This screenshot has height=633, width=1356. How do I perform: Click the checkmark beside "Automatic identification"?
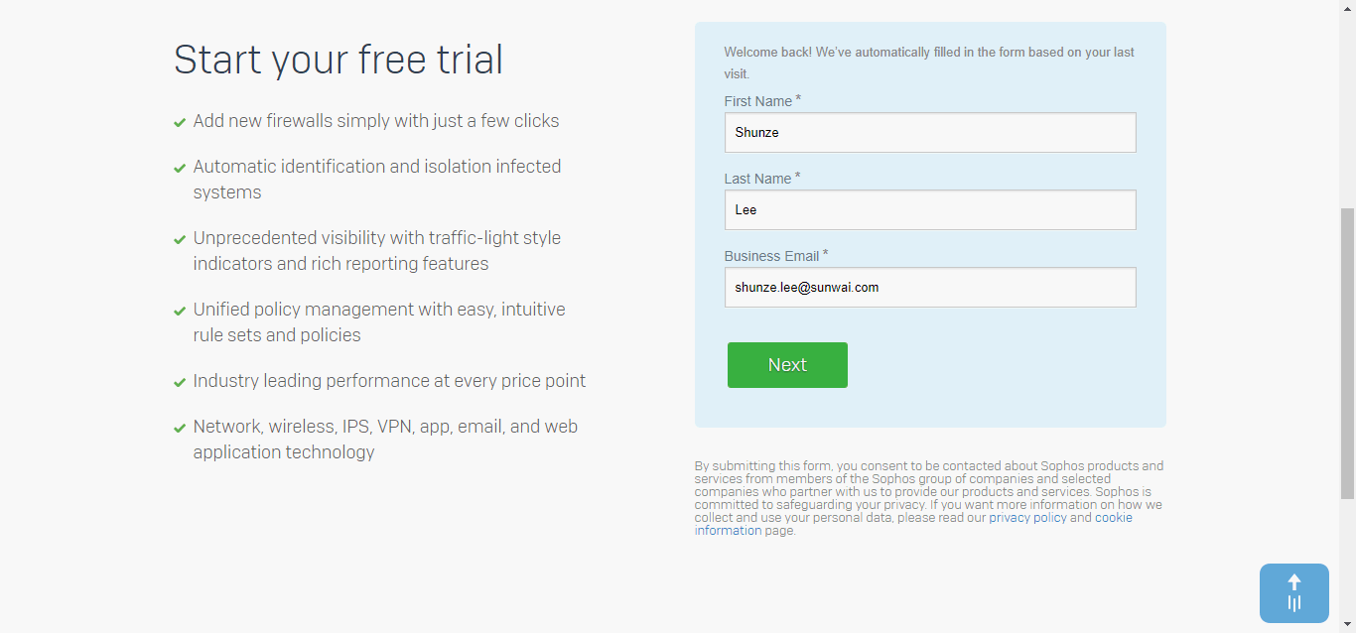(180, 169)
